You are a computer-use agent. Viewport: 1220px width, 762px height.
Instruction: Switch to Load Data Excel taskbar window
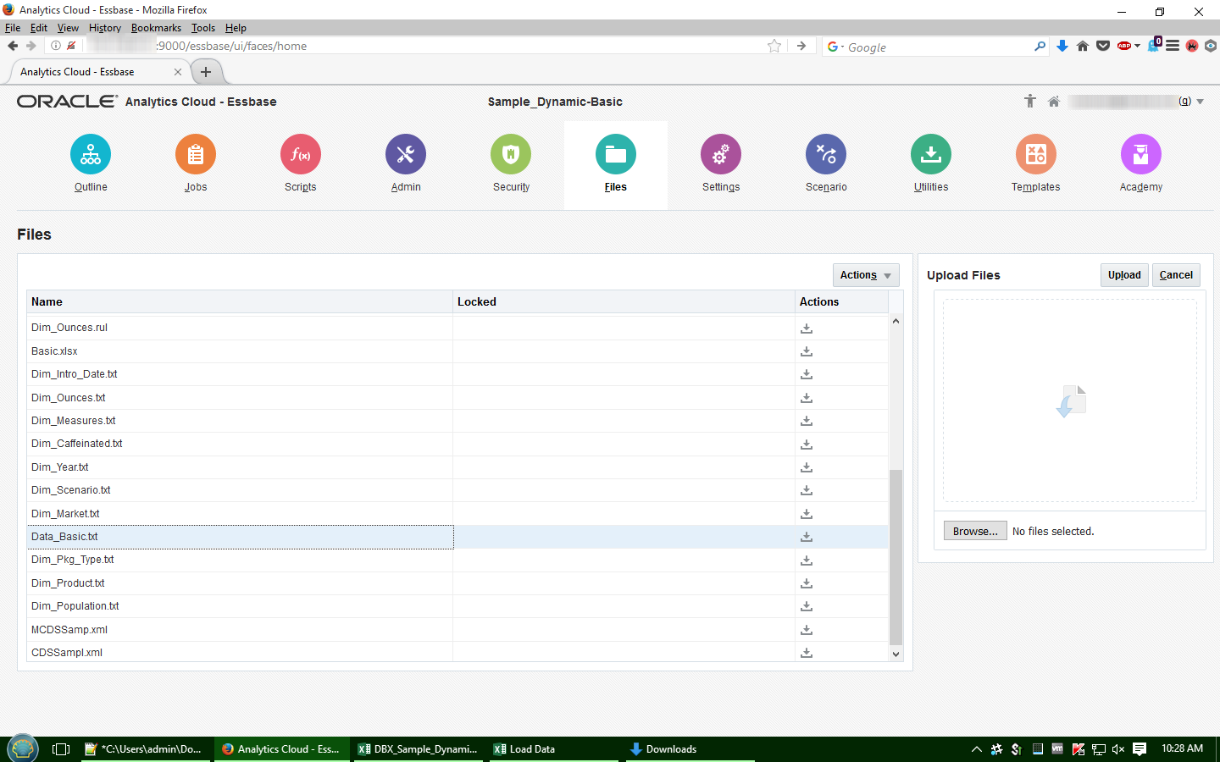tap(552, 749)
